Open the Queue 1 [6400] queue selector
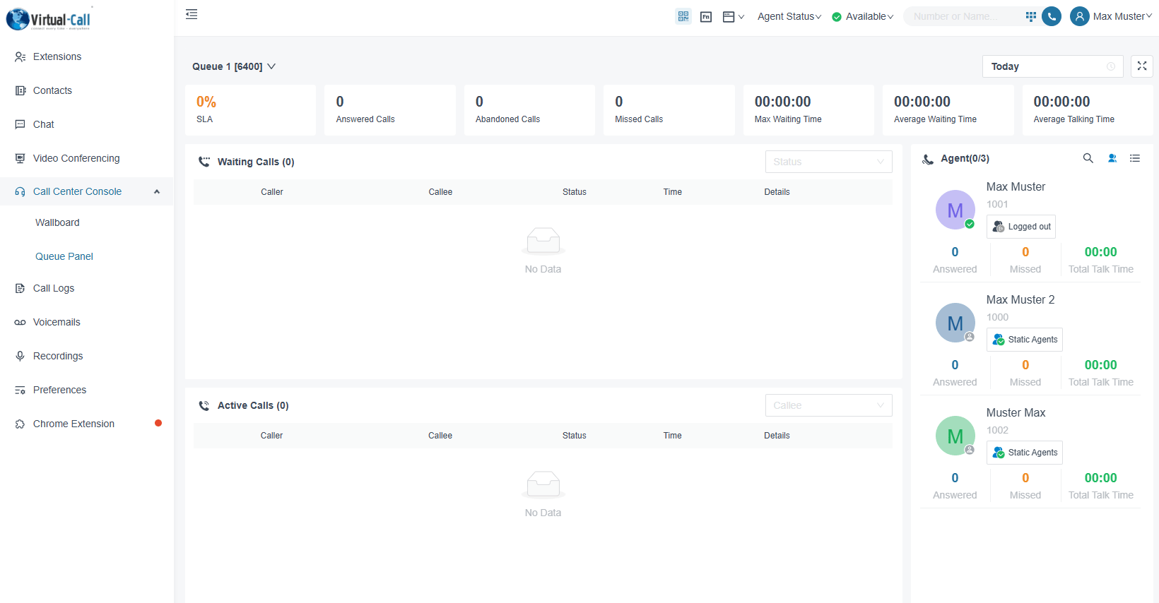The image size is (1159, 603). (234, 66)
